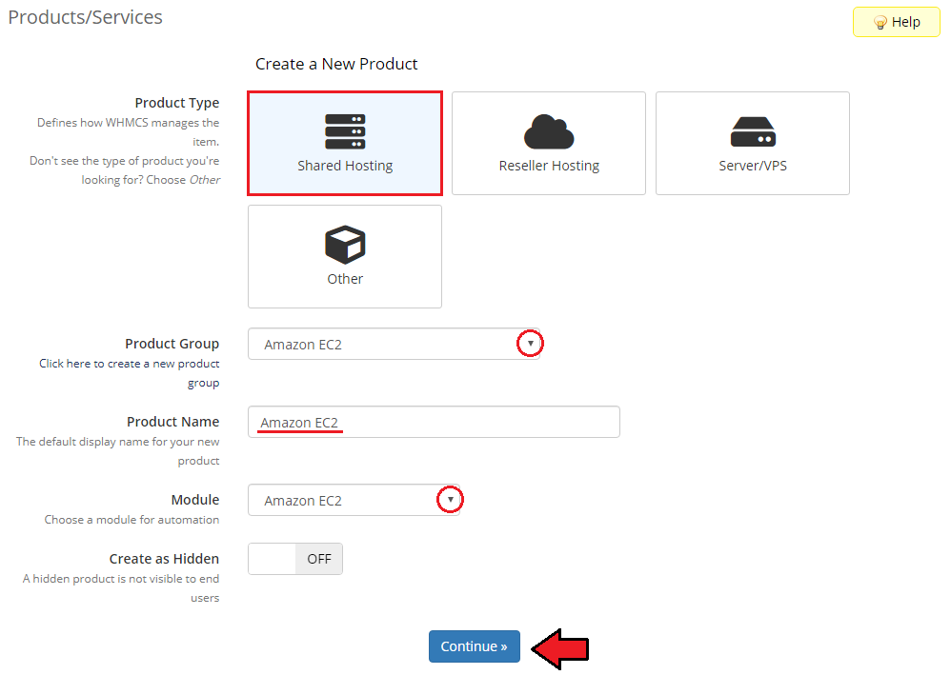951x675 pixels.
Task: Open the Product Group dropdown
Action: tap(394, 345)
